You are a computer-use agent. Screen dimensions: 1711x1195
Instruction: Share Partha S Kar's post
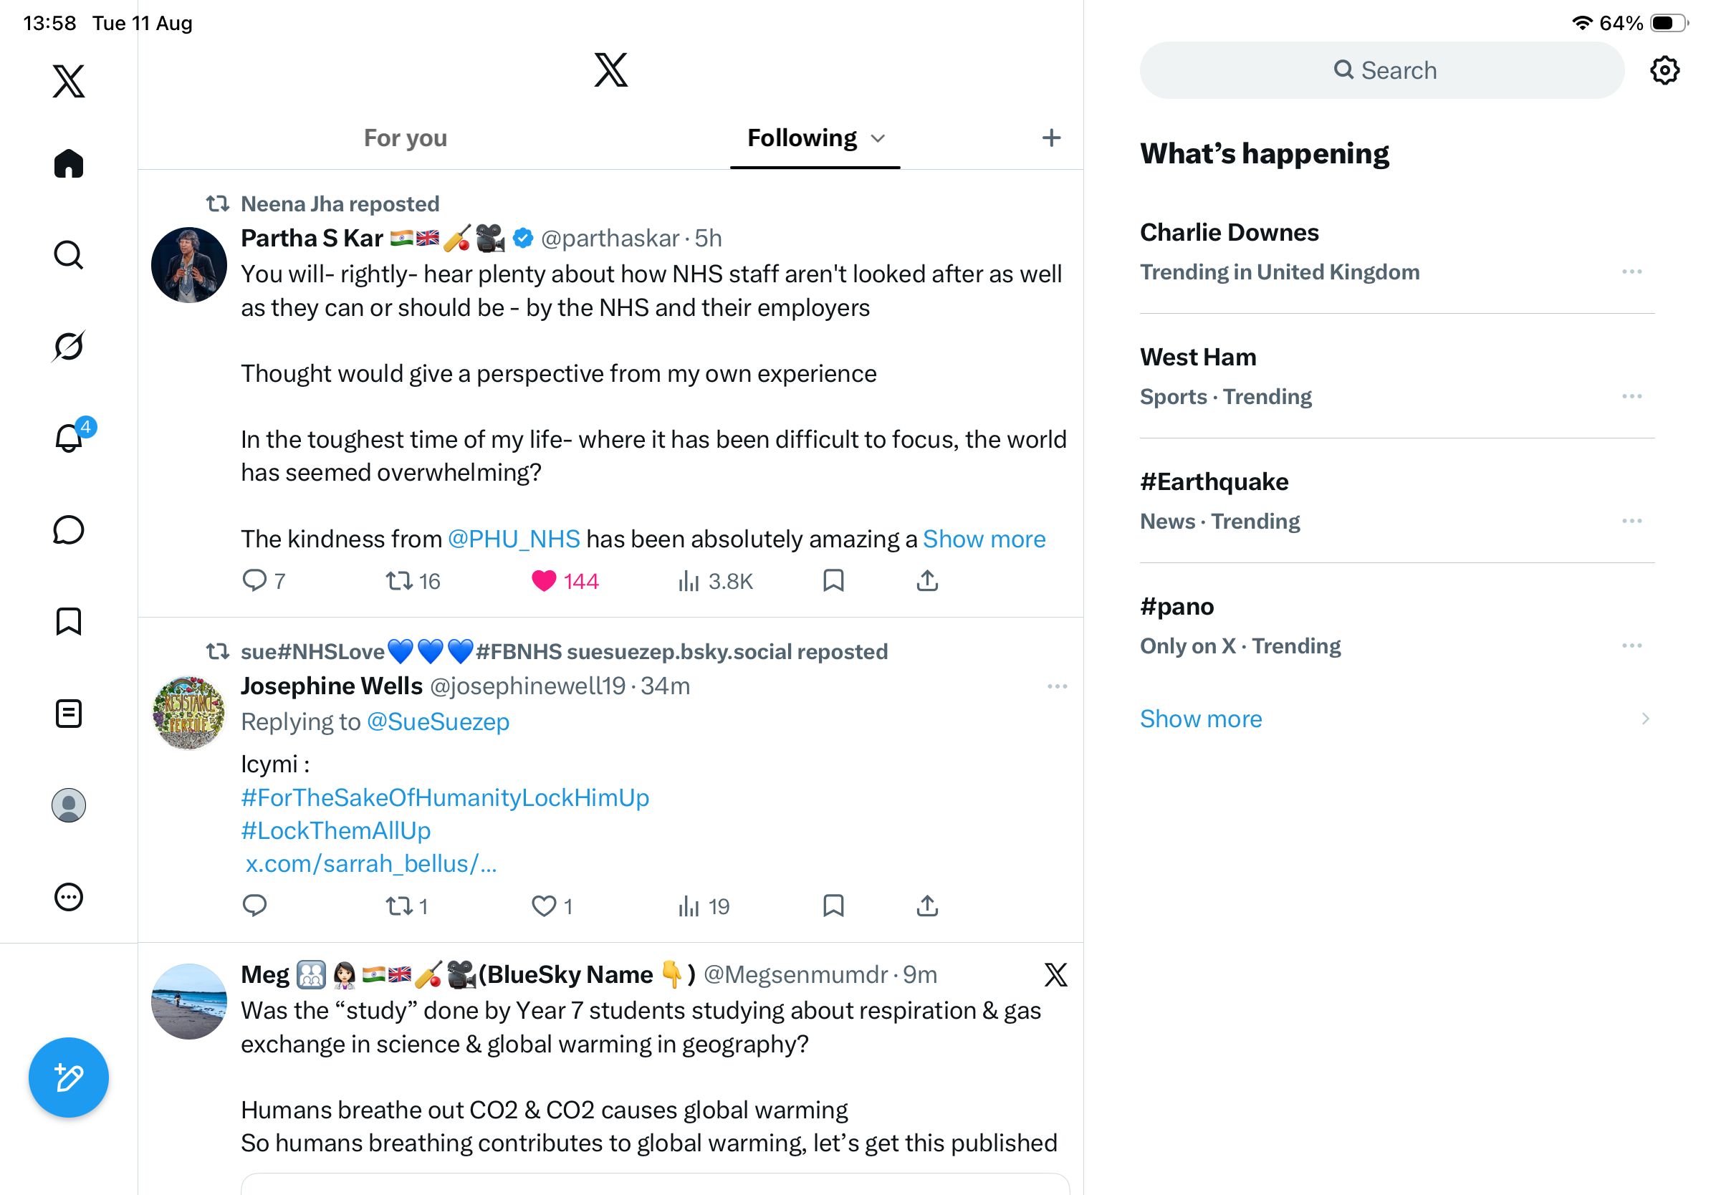tap(927, 580)
